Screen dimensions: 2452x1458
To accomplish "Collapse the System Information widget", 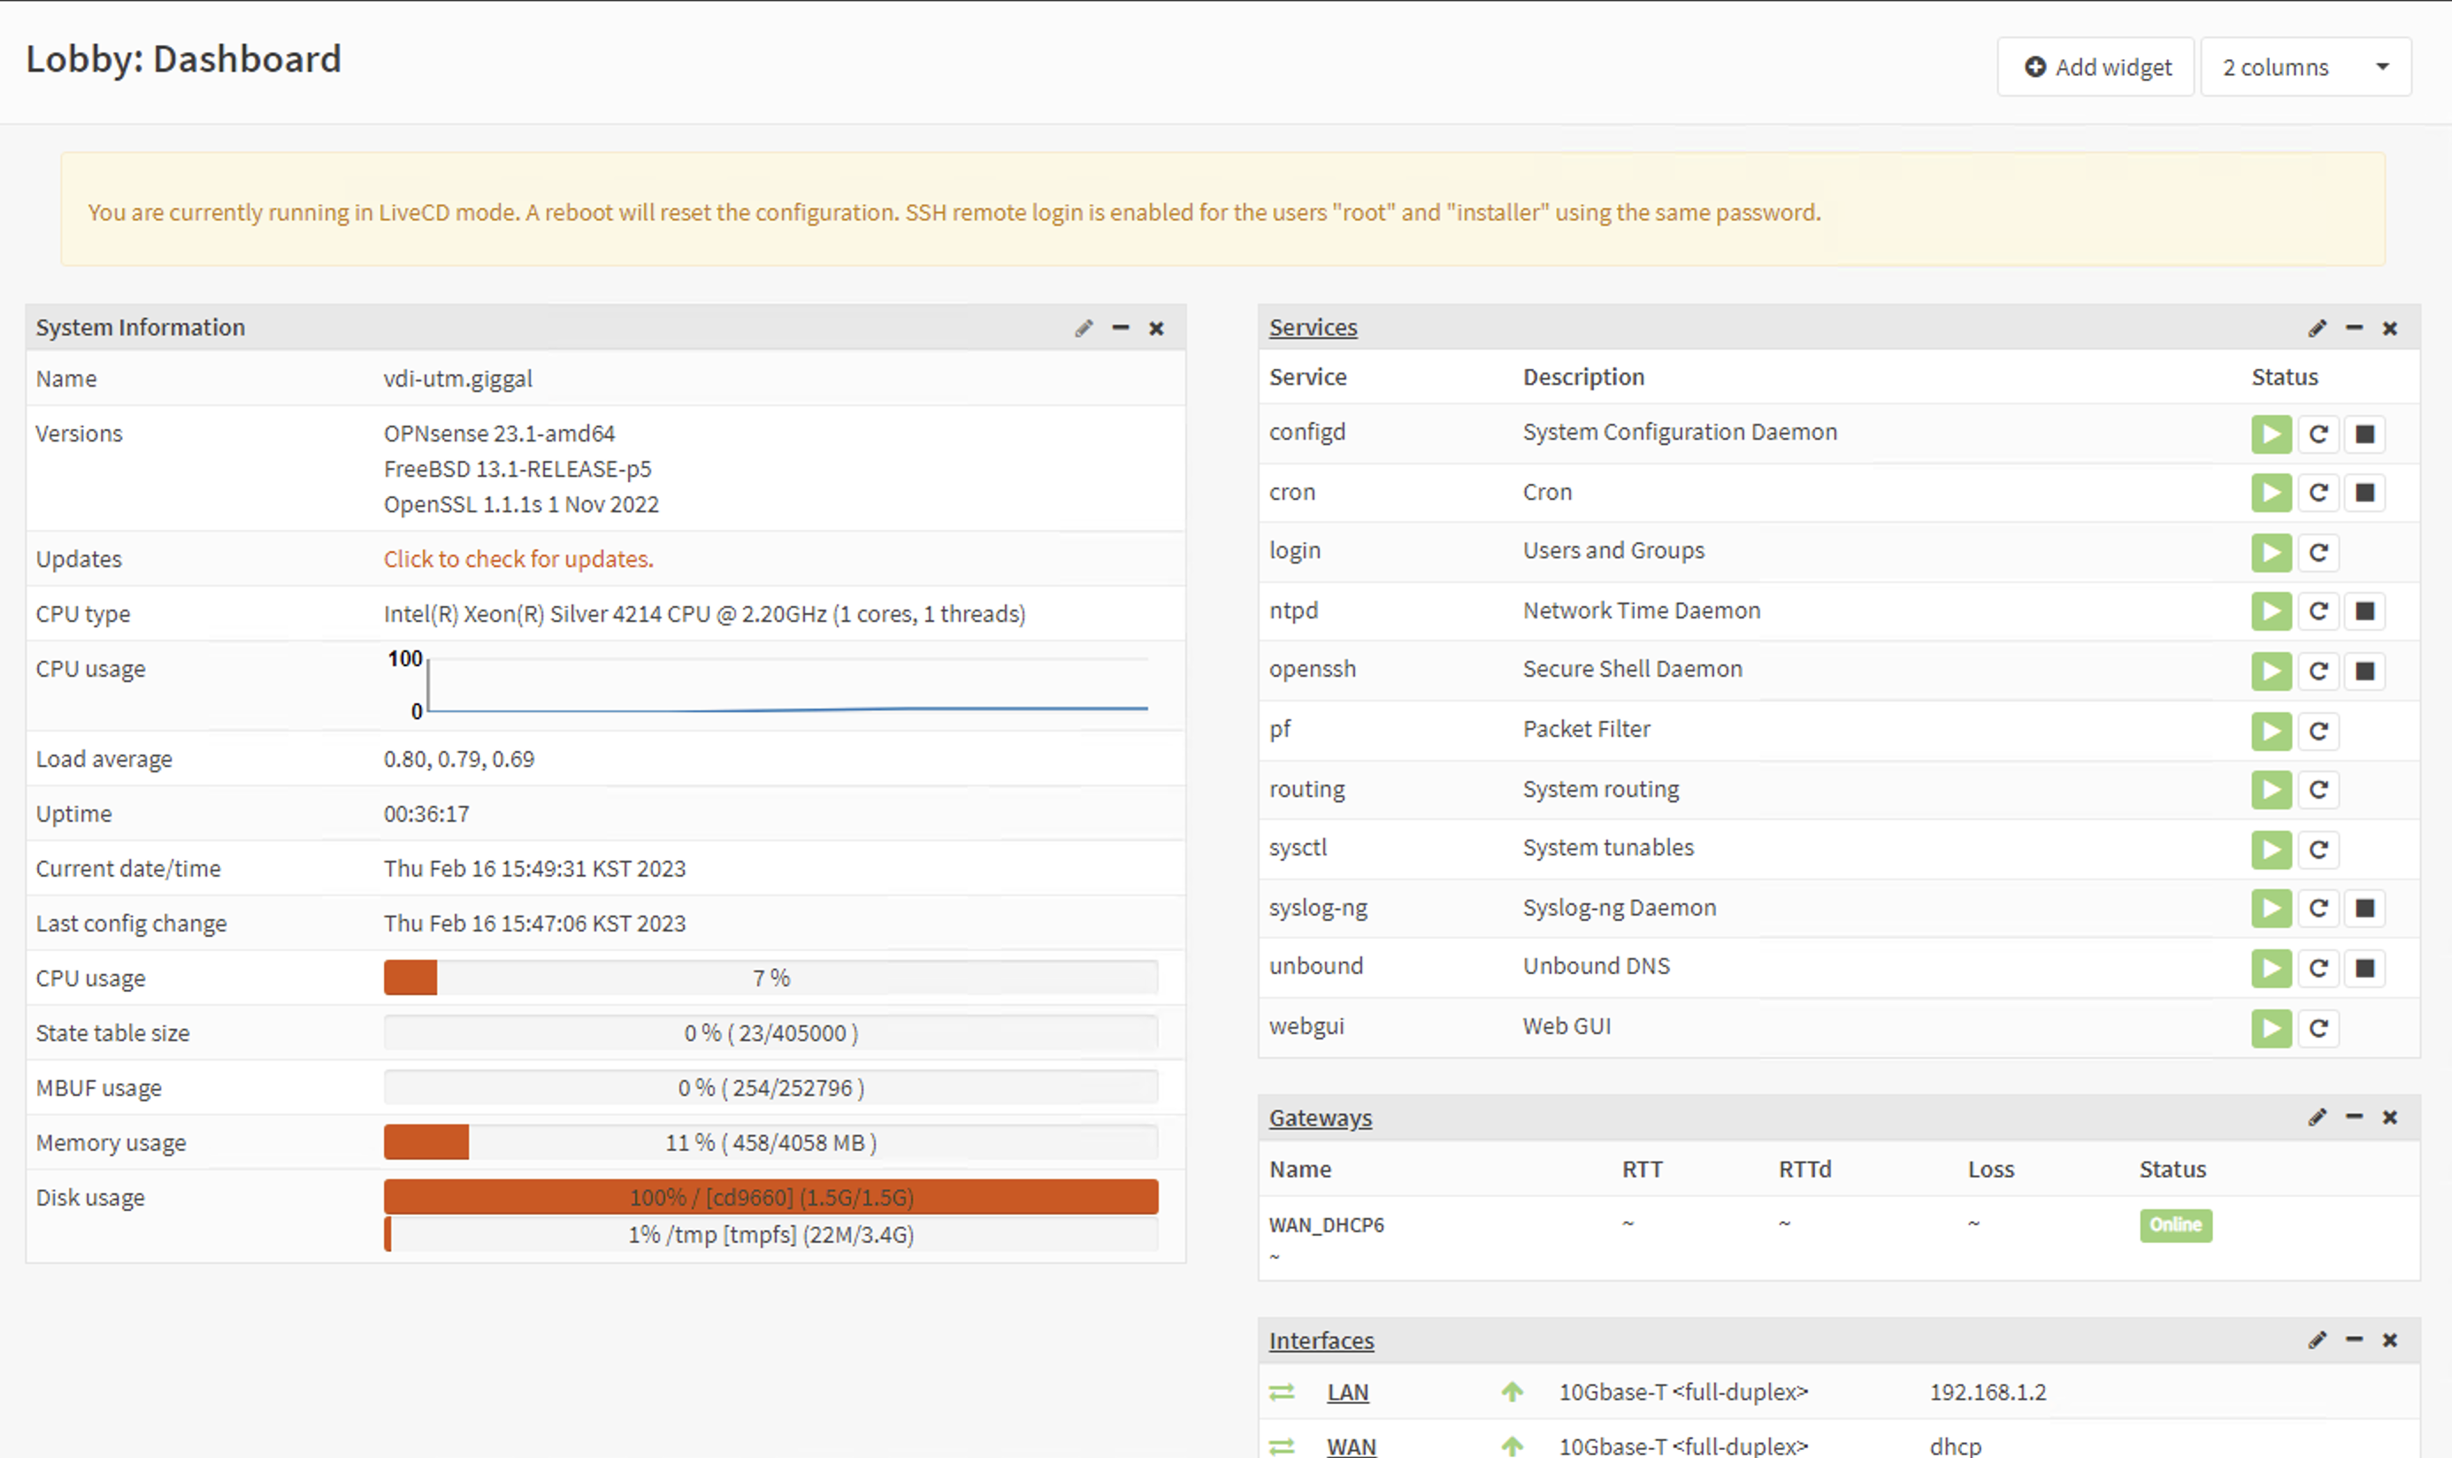I will coord(1120,328).
